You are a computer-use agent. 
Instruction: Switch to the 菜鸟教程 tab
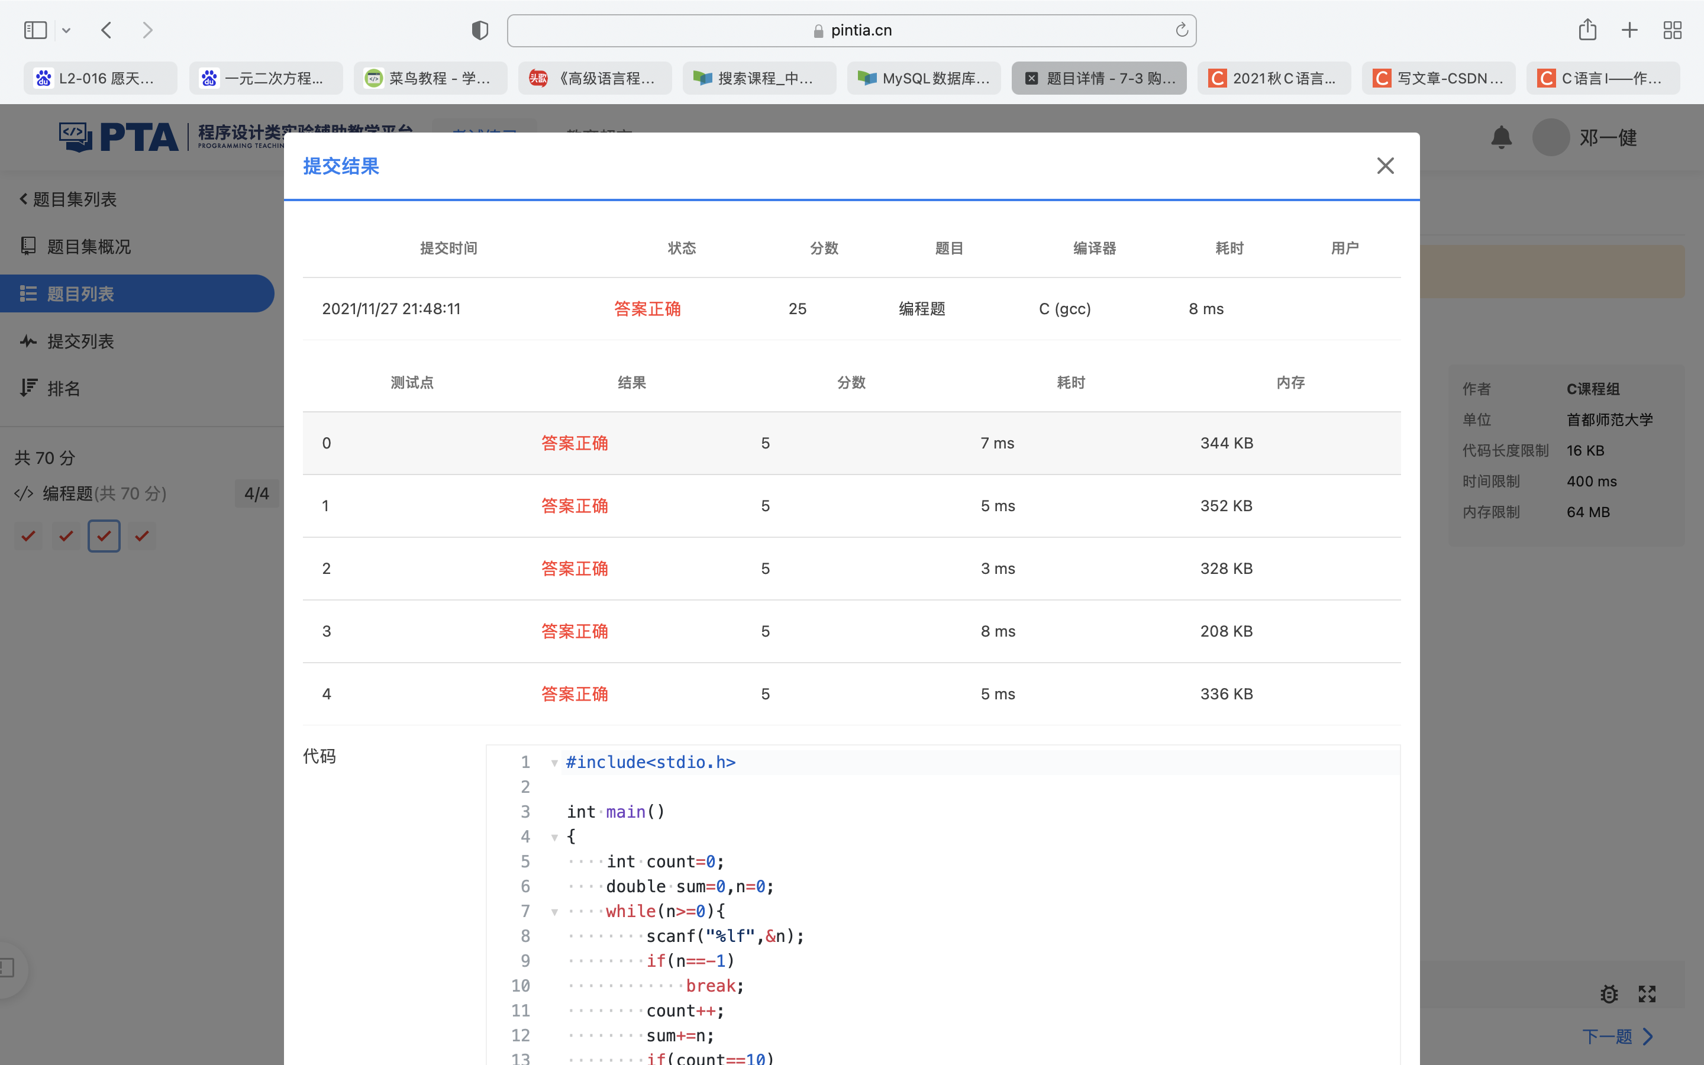point(430,78)
